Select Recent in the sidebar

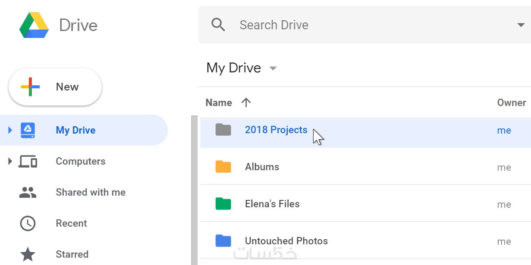[x=71, y=223]
